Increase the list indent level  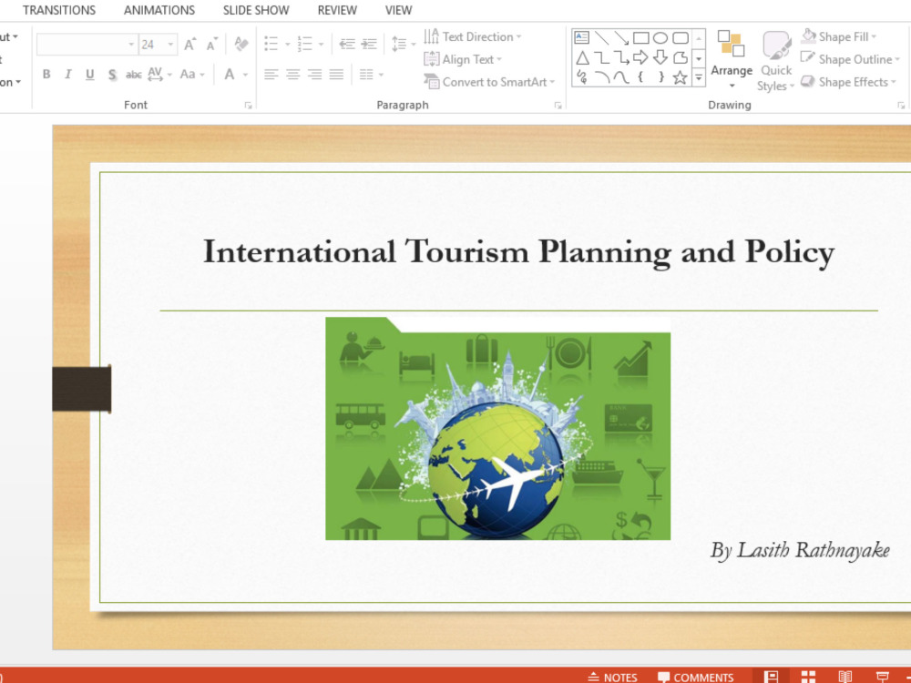point(369,44)
